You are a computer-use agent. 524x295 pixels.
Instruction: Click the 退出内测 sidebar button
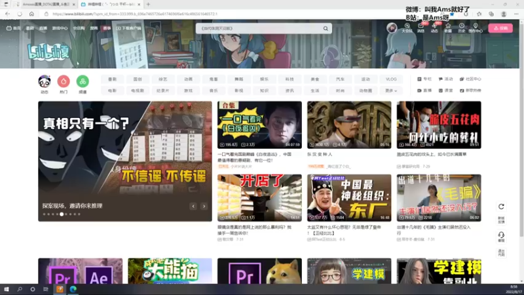point(501,252)
